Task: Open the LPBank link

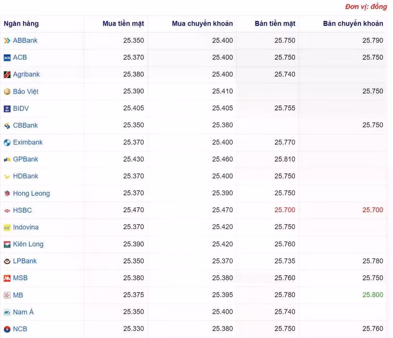Action: [x=25, y=261]
